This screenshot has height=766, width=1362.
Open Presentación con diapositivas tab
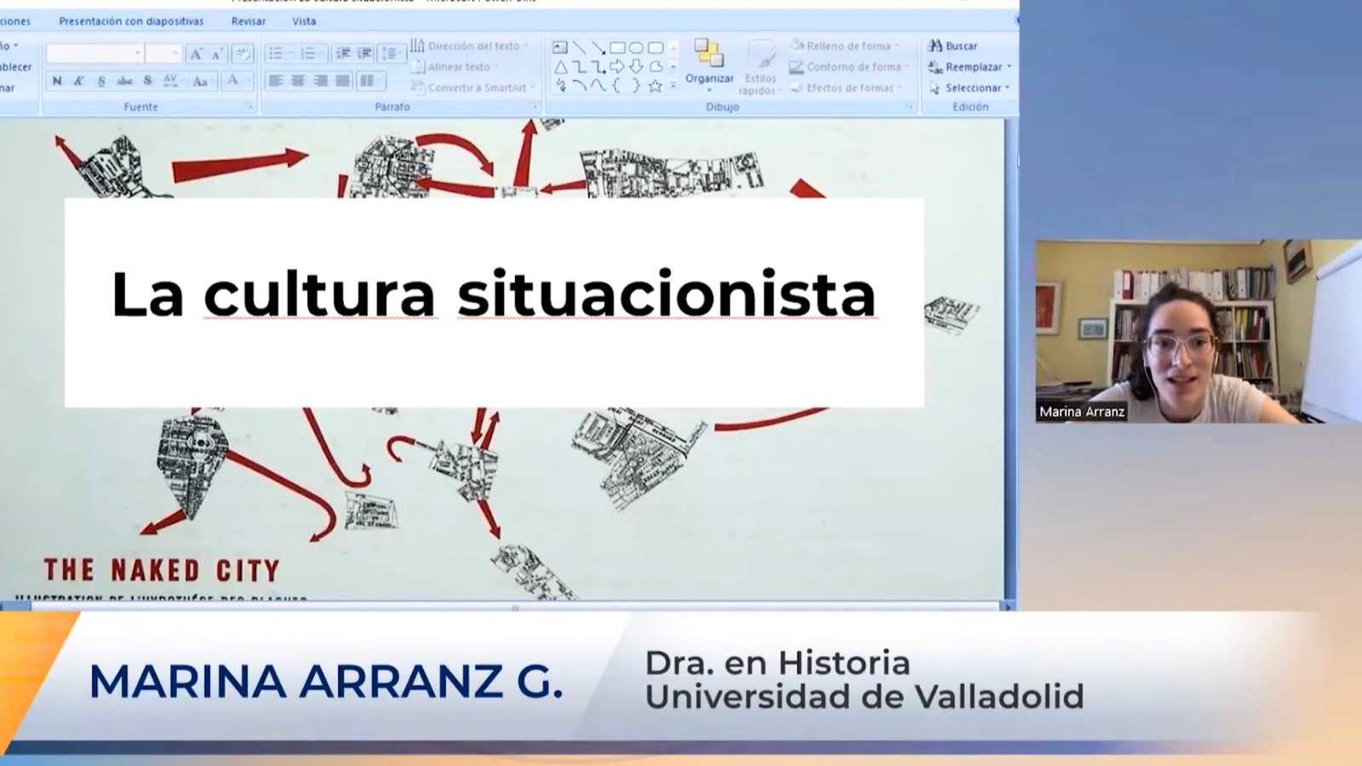[x=131, y=21]
